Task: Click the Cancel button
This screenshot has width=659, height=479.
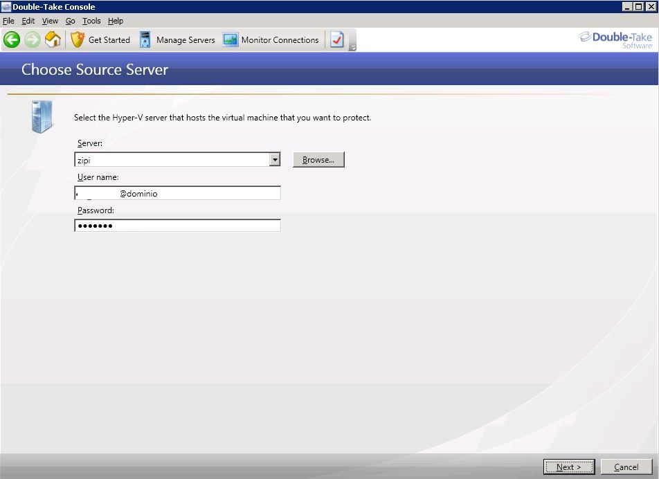Action: 626,467
